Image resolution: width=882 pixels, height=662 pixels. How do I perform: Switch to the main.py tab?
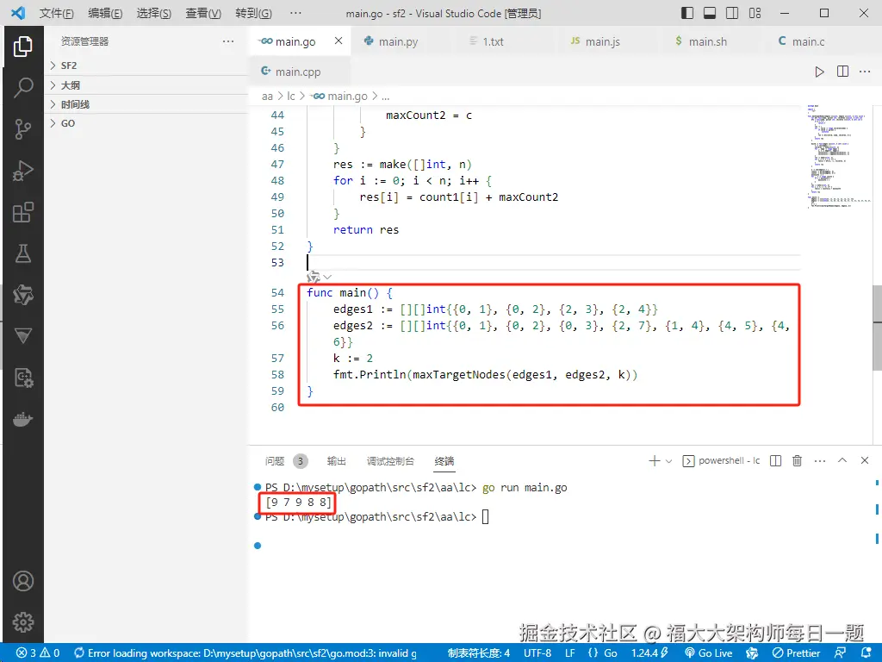coord(399,41)
